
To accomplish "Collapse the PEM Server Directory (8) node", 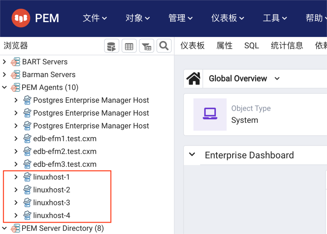I will (x=4, y=228).
